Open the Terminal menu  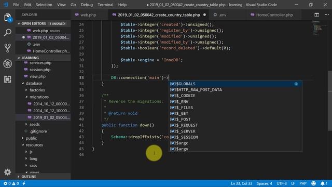pyautogui.click(x=105, y=5)
